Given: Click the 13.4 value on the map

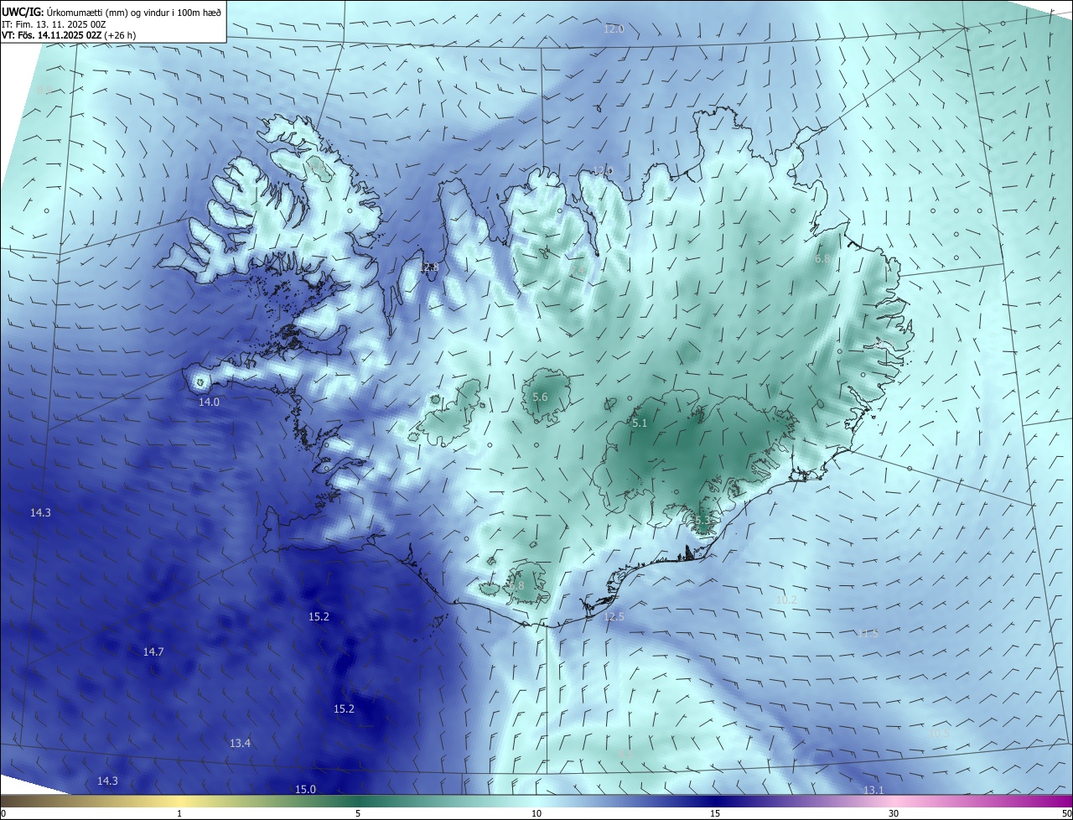Looking at the screenshot, I should [240, 743].
